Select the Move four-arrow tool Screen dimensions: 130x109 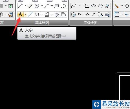coord(127,6)
